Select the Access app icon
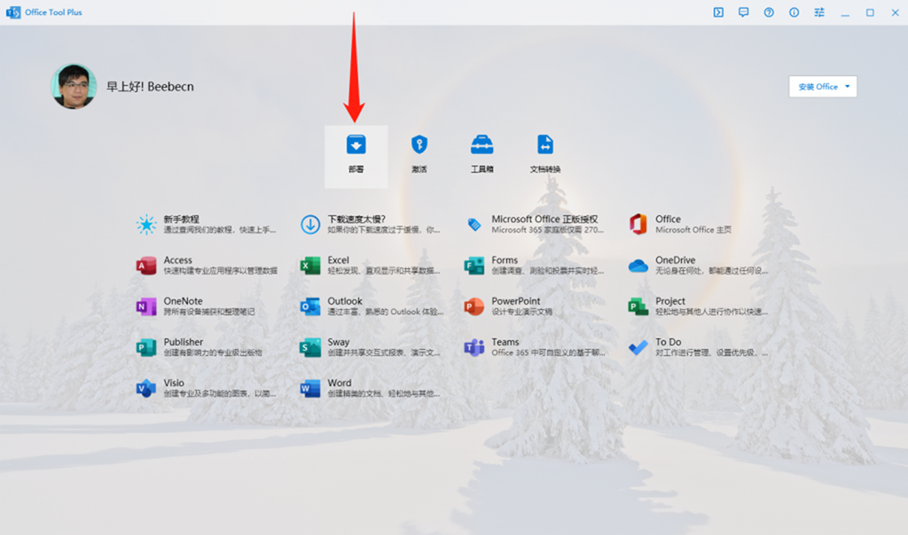Image resolution: width=908 pixels, height=535 pixels. 146,266
